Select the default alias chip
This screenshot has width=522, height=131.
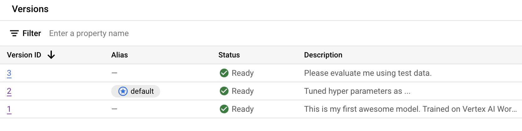pos(135,91)
